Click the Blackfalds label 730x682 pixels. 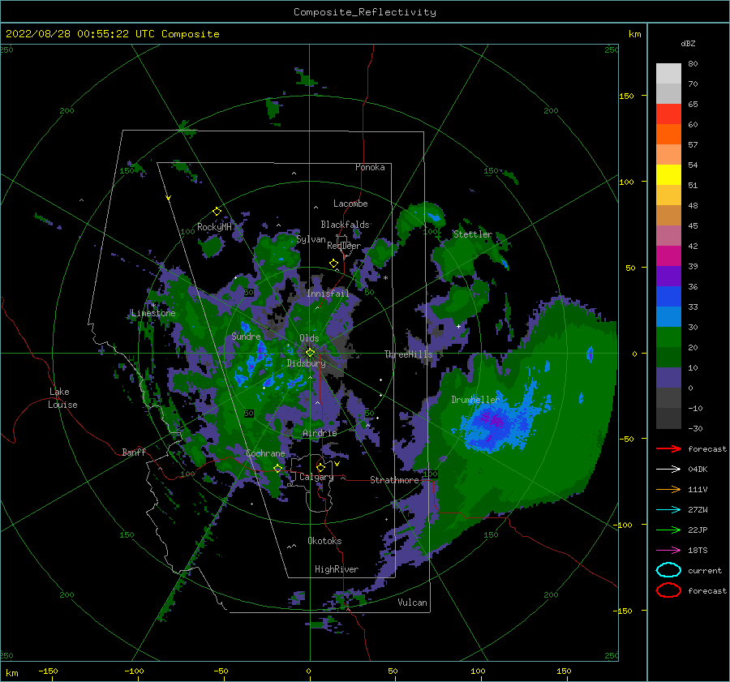(x=345, y=225)
